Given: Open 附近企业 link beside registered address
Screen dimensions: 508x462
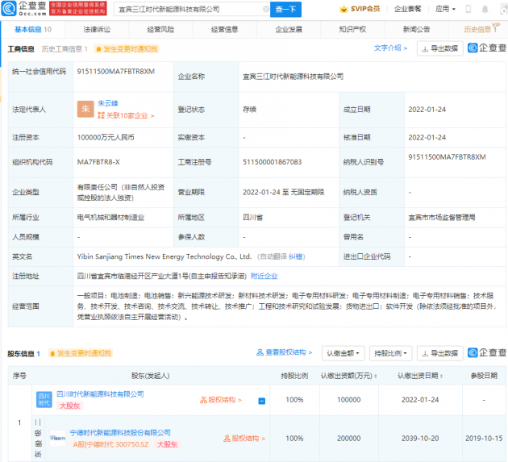Looking at the screenshot, I should click(264, 276).
